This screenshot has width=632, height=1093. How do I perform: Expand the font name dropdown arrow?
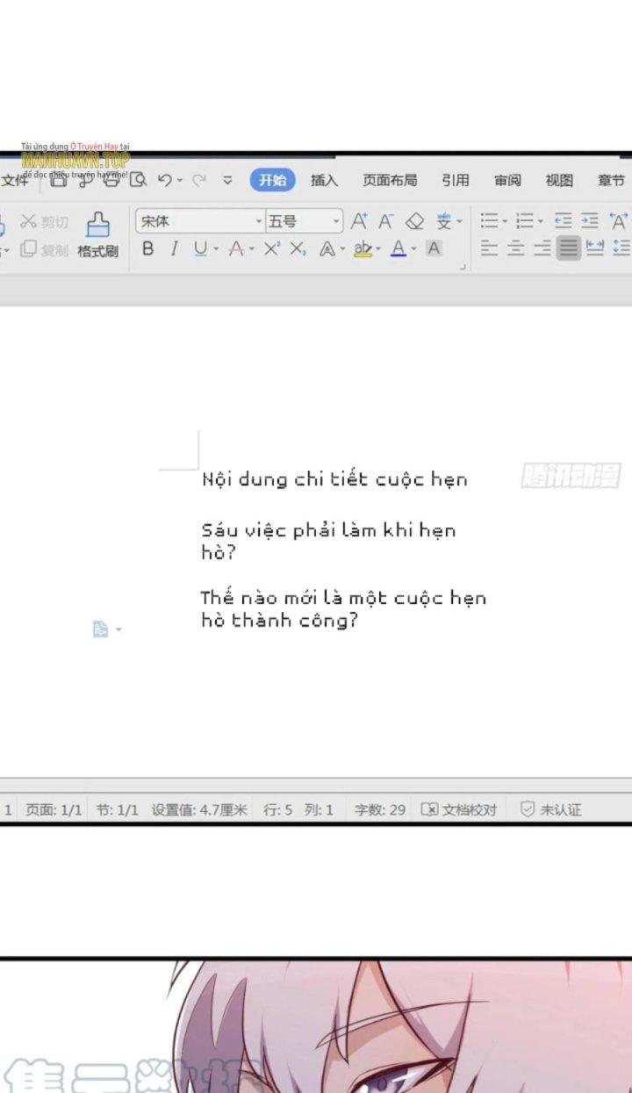259,222
